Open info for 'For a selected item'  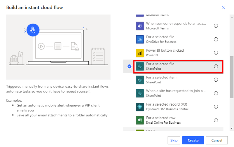(216, 80)
